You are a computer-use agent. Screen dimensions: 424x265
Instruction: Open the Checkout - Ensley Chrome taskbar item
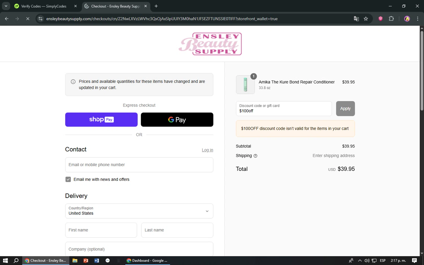[46, 260]
